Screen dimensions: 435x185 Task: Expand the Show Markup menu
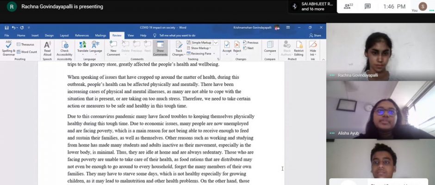(x=199, y=48)
